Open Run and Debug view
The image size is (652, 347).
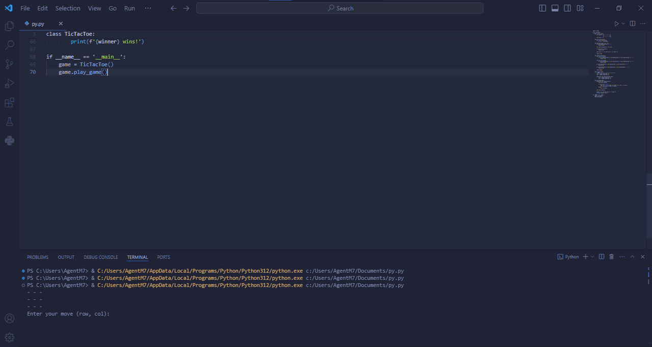(x=9, y=83)
